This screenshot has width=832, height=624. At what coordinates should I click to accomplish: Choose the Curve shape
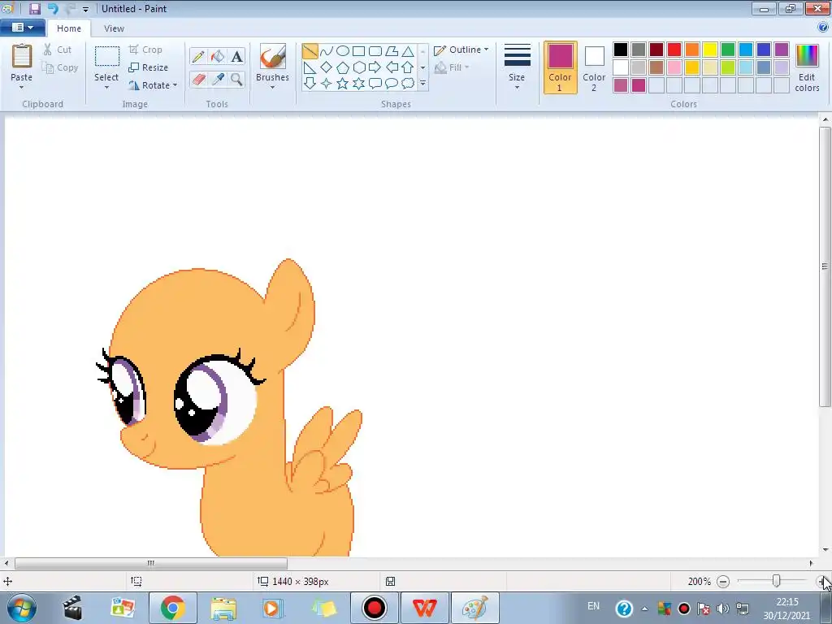(327, 51)
